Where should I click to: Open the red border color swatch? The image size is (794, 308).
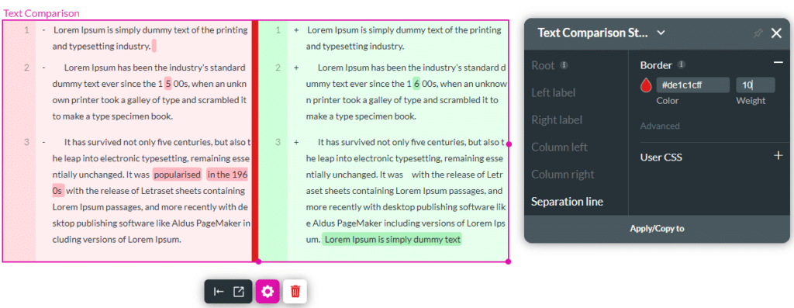click(x=645, y=85)
